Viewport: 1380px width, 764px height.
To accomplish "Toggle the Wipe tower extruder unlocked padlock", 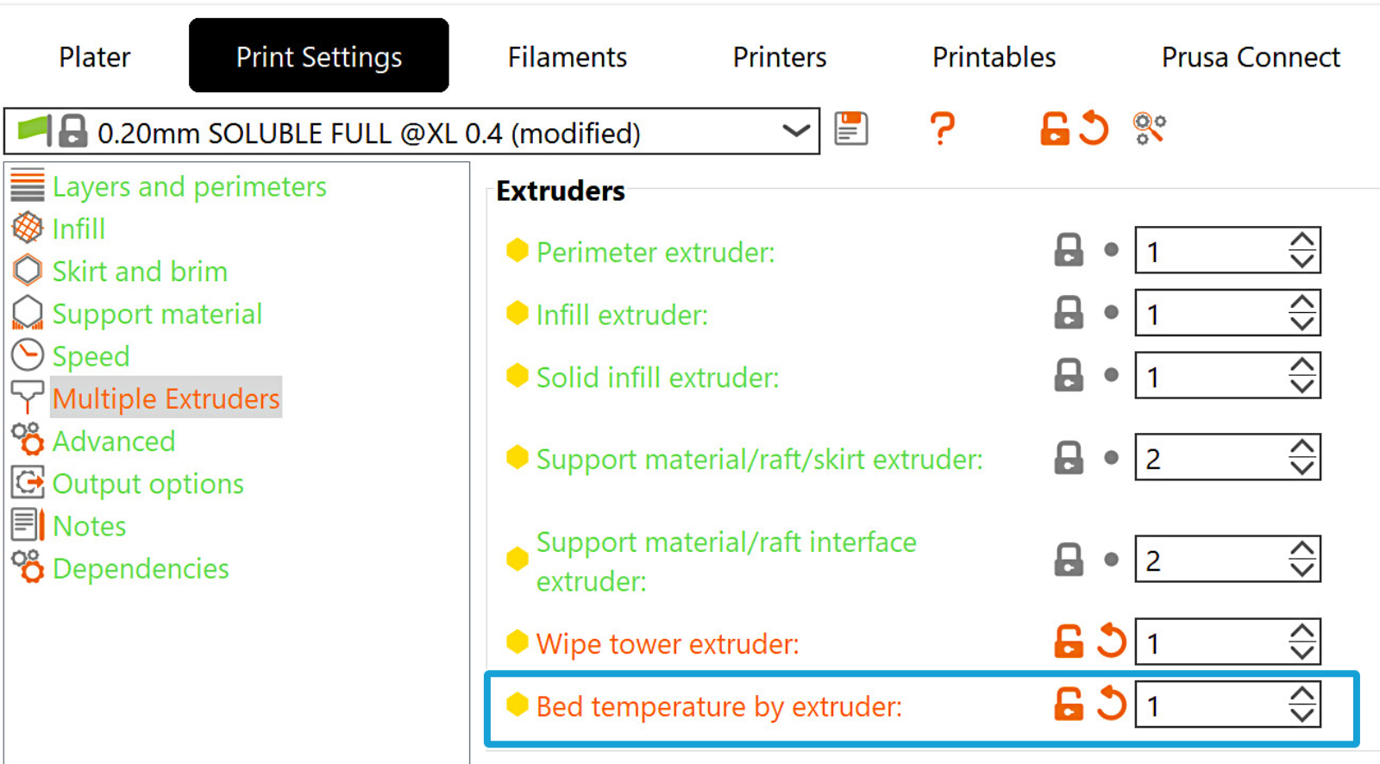I will coord(1069,642).
